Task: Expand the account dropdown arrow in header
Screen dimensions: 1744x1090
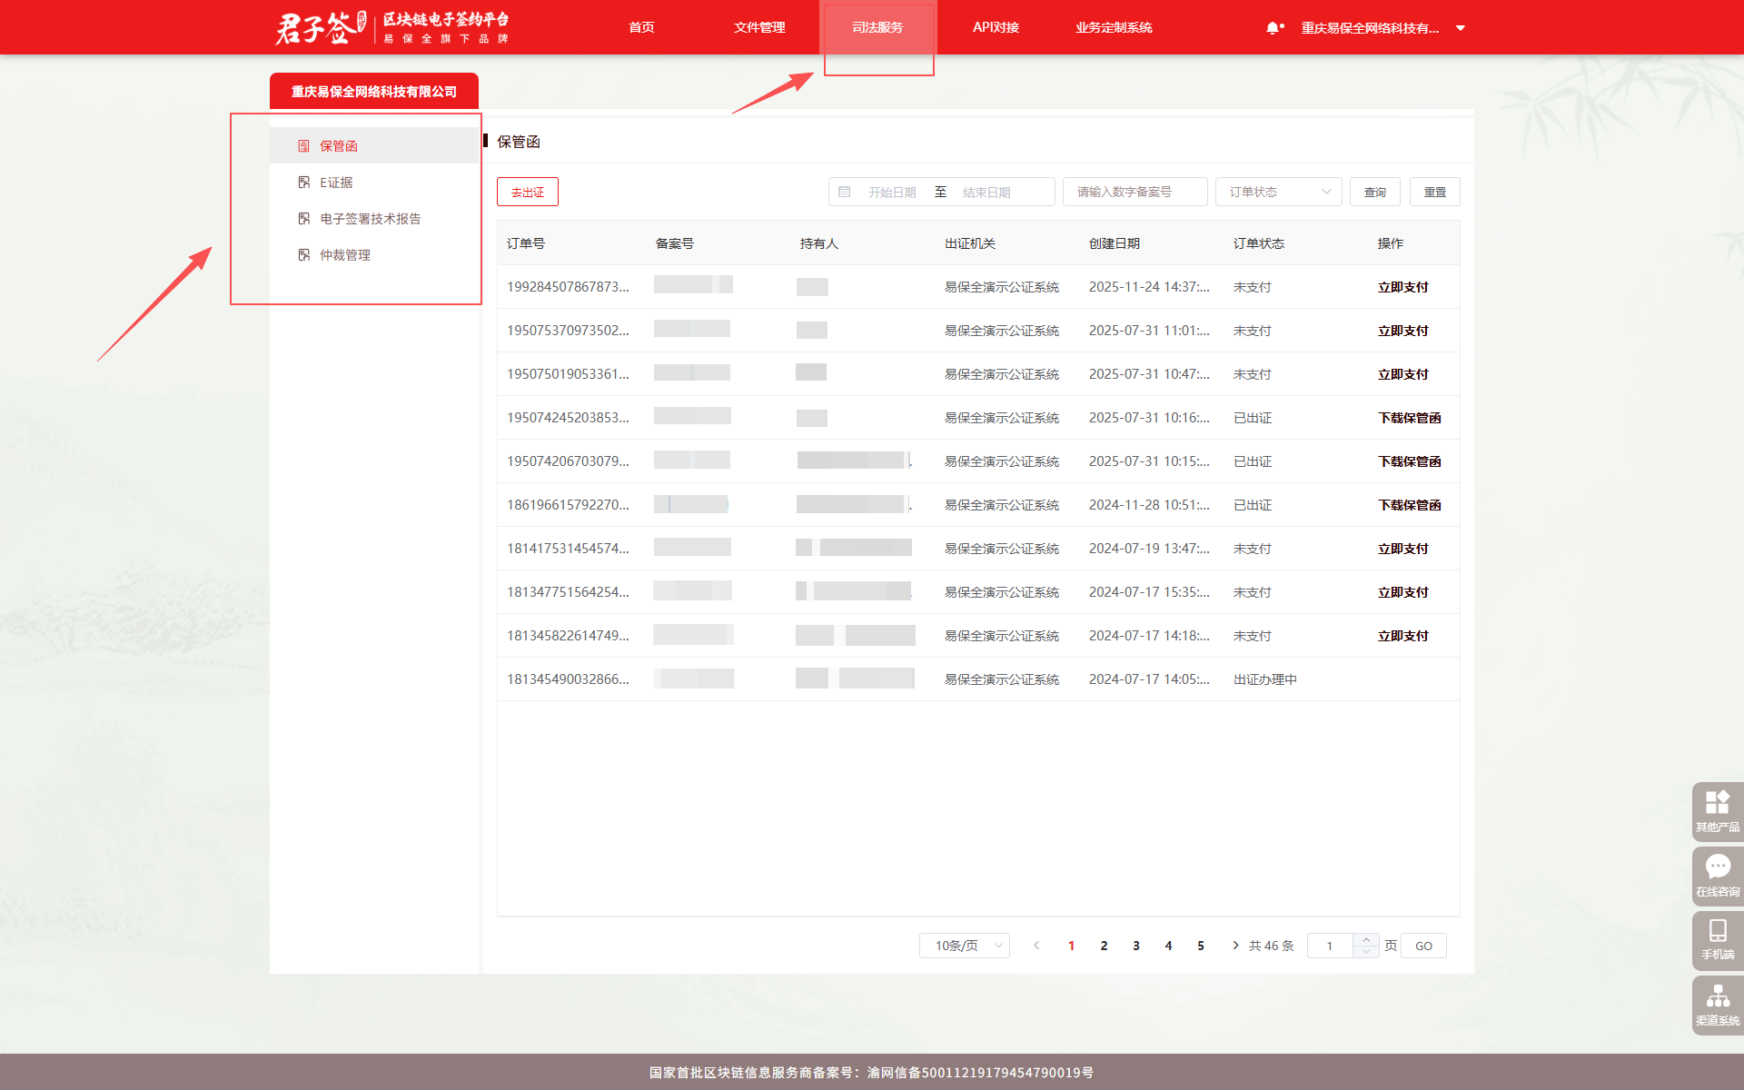Action: click(1461, 28)
